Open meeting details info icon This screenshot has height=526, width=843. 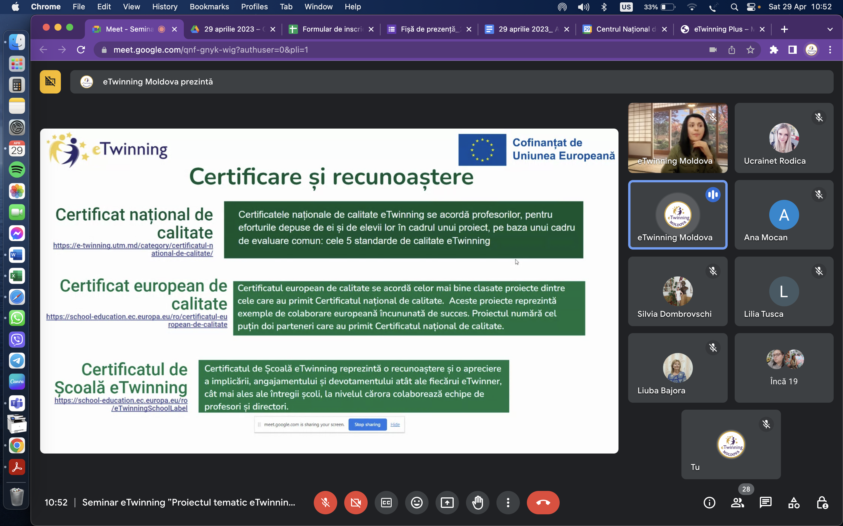click(x=709, y=502)
